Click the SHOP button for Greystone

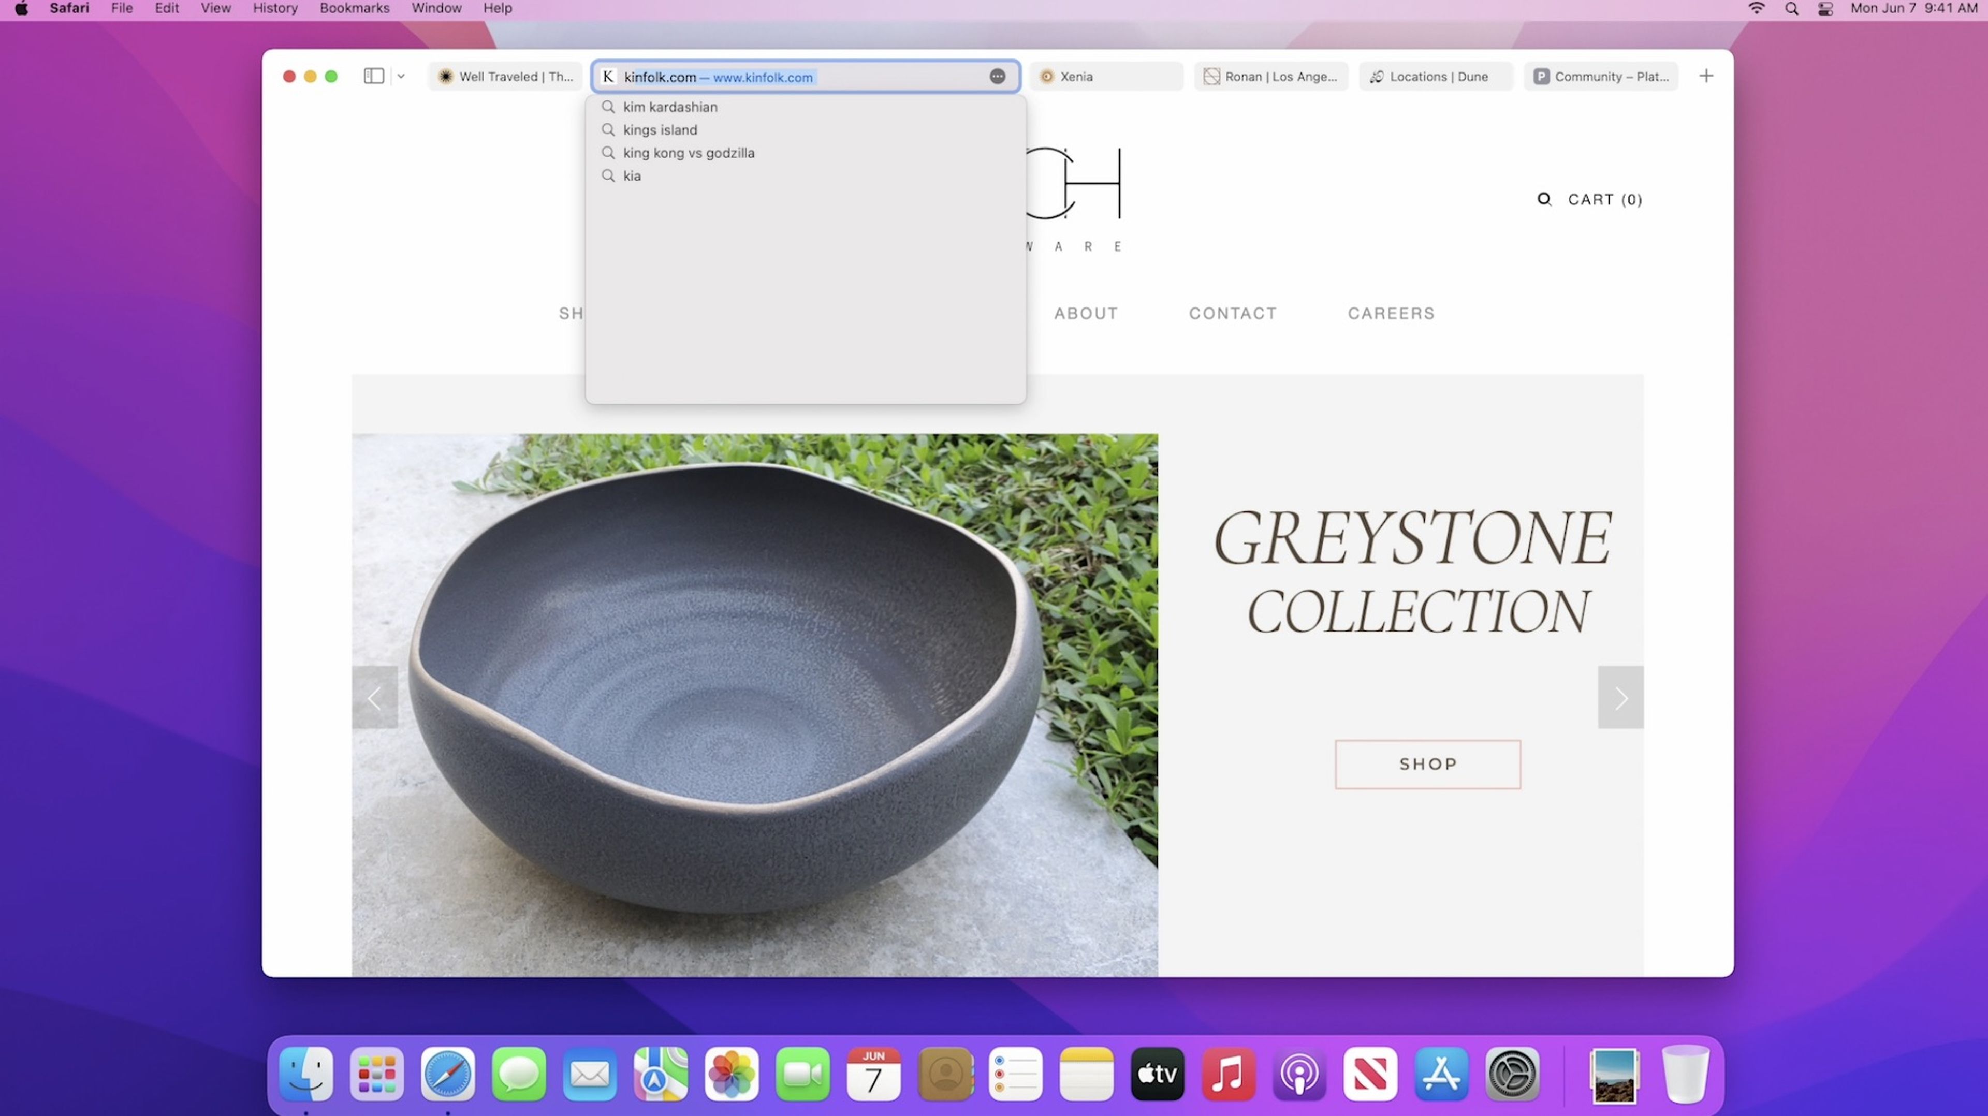1428,764
